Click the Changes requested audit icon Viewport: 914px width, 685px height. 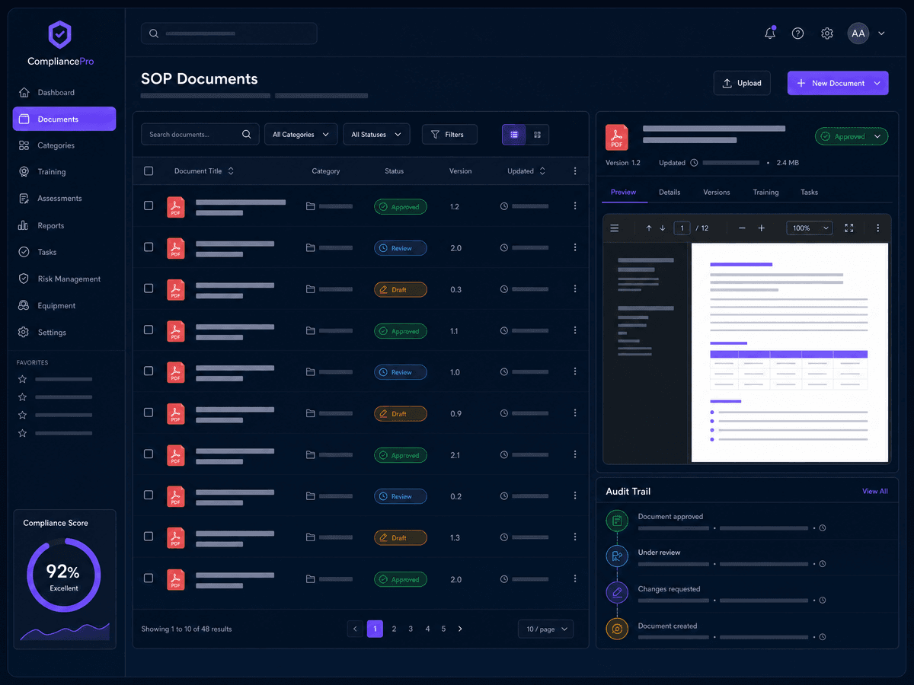pos(617,592)
